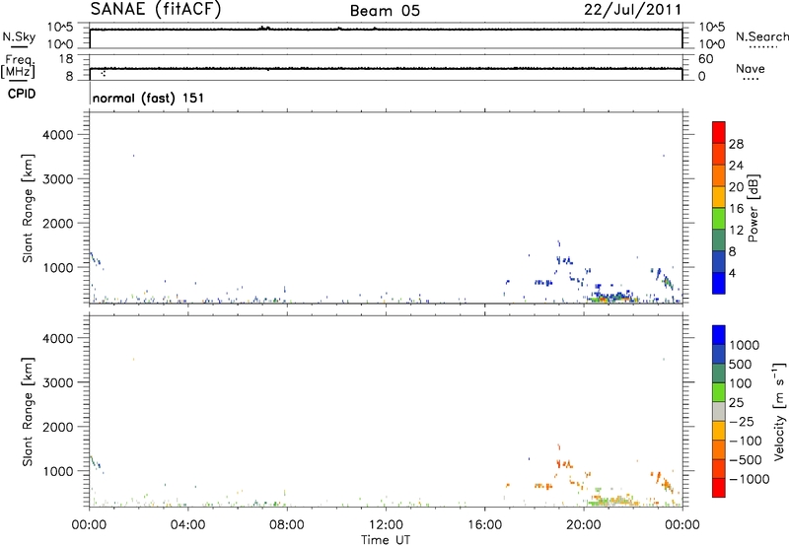Click the 18 tick on frequency axis
789x546 pixels.
click(66, 59)
